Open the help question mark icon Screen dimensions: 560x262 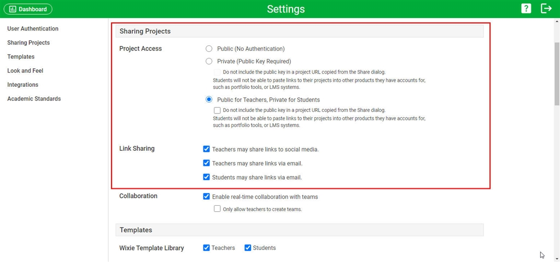point(526,9)
